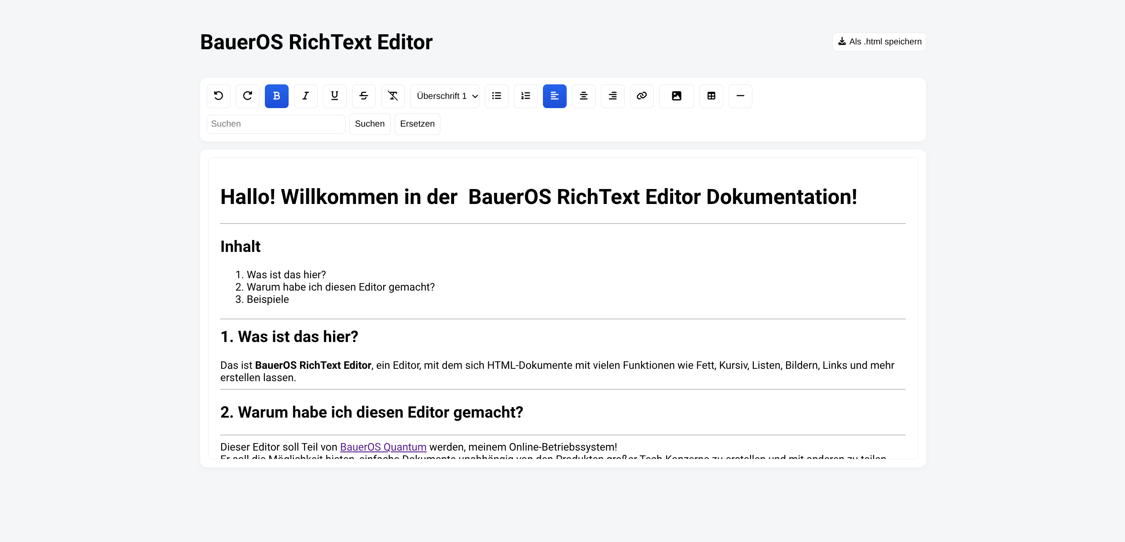
Task: Insert horizontal divider line
Action: (x=740, y=96)
